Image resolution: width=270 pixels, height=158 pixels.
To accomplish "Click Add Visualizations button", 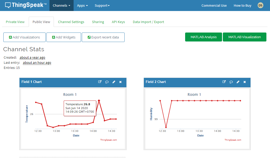I will (24, 37).
